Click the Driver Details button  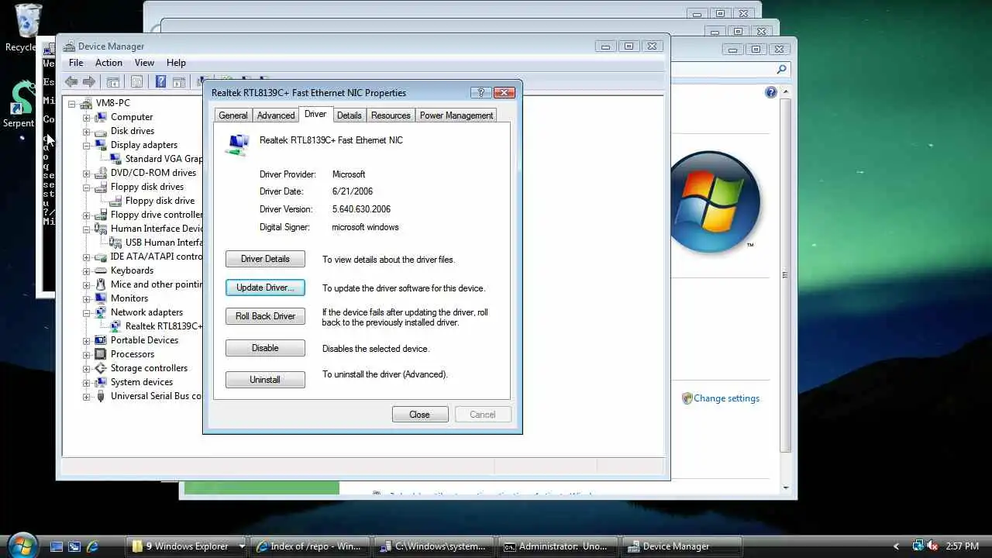265,259
